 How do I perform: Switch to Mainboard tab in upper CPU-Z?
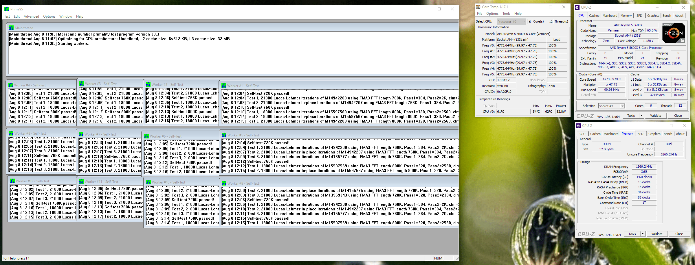[x=610, y=16]
